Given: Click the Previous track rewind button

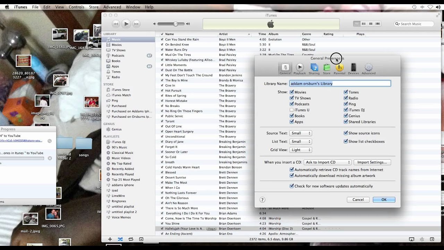Looking at the screenshot, I should [116, 24].
